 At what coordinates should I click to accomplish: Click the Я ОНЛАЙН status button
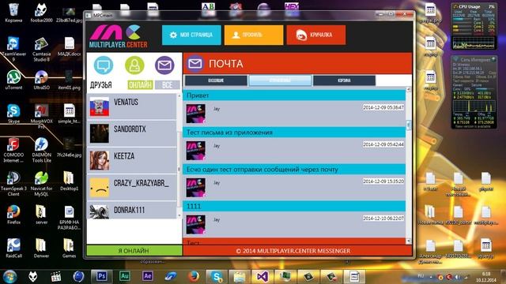(x=134, y=251)
